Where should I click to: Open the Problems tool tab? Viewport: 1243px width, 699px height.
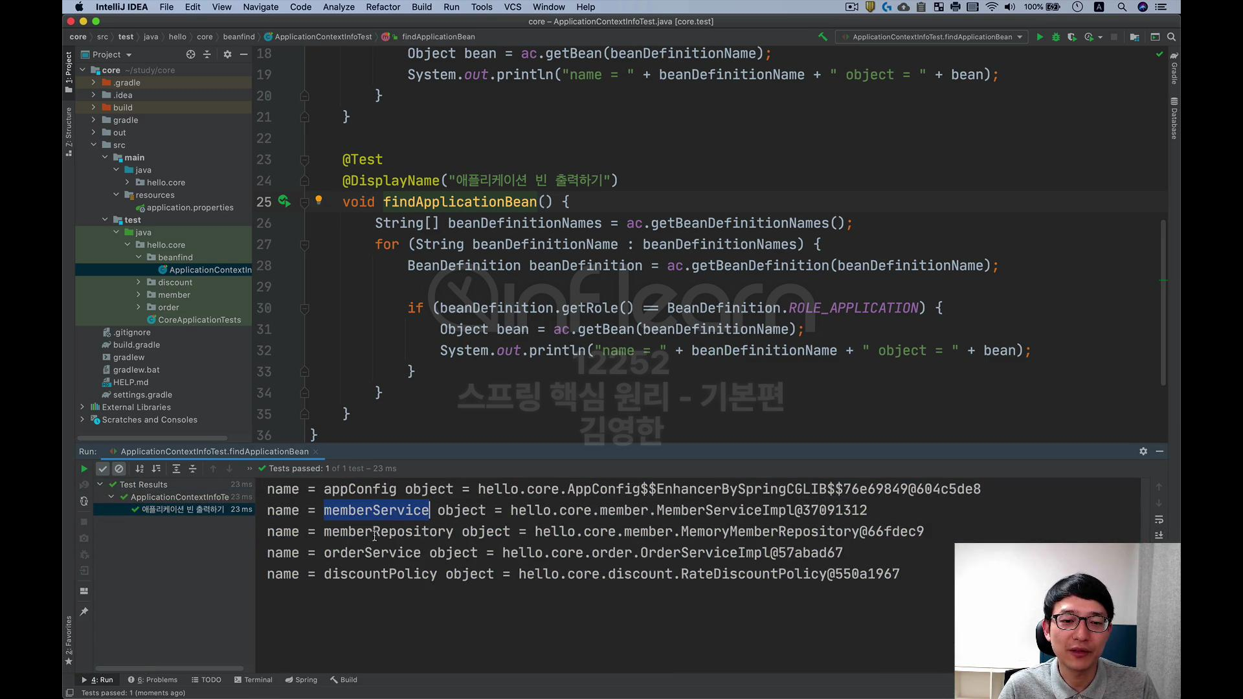click(153, 680)
